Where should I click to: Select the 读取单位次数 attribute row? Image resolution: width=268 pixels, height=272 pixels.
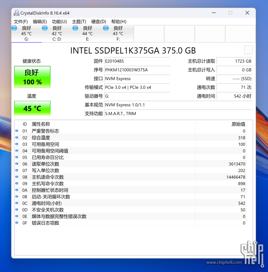(x=131, y=164)
